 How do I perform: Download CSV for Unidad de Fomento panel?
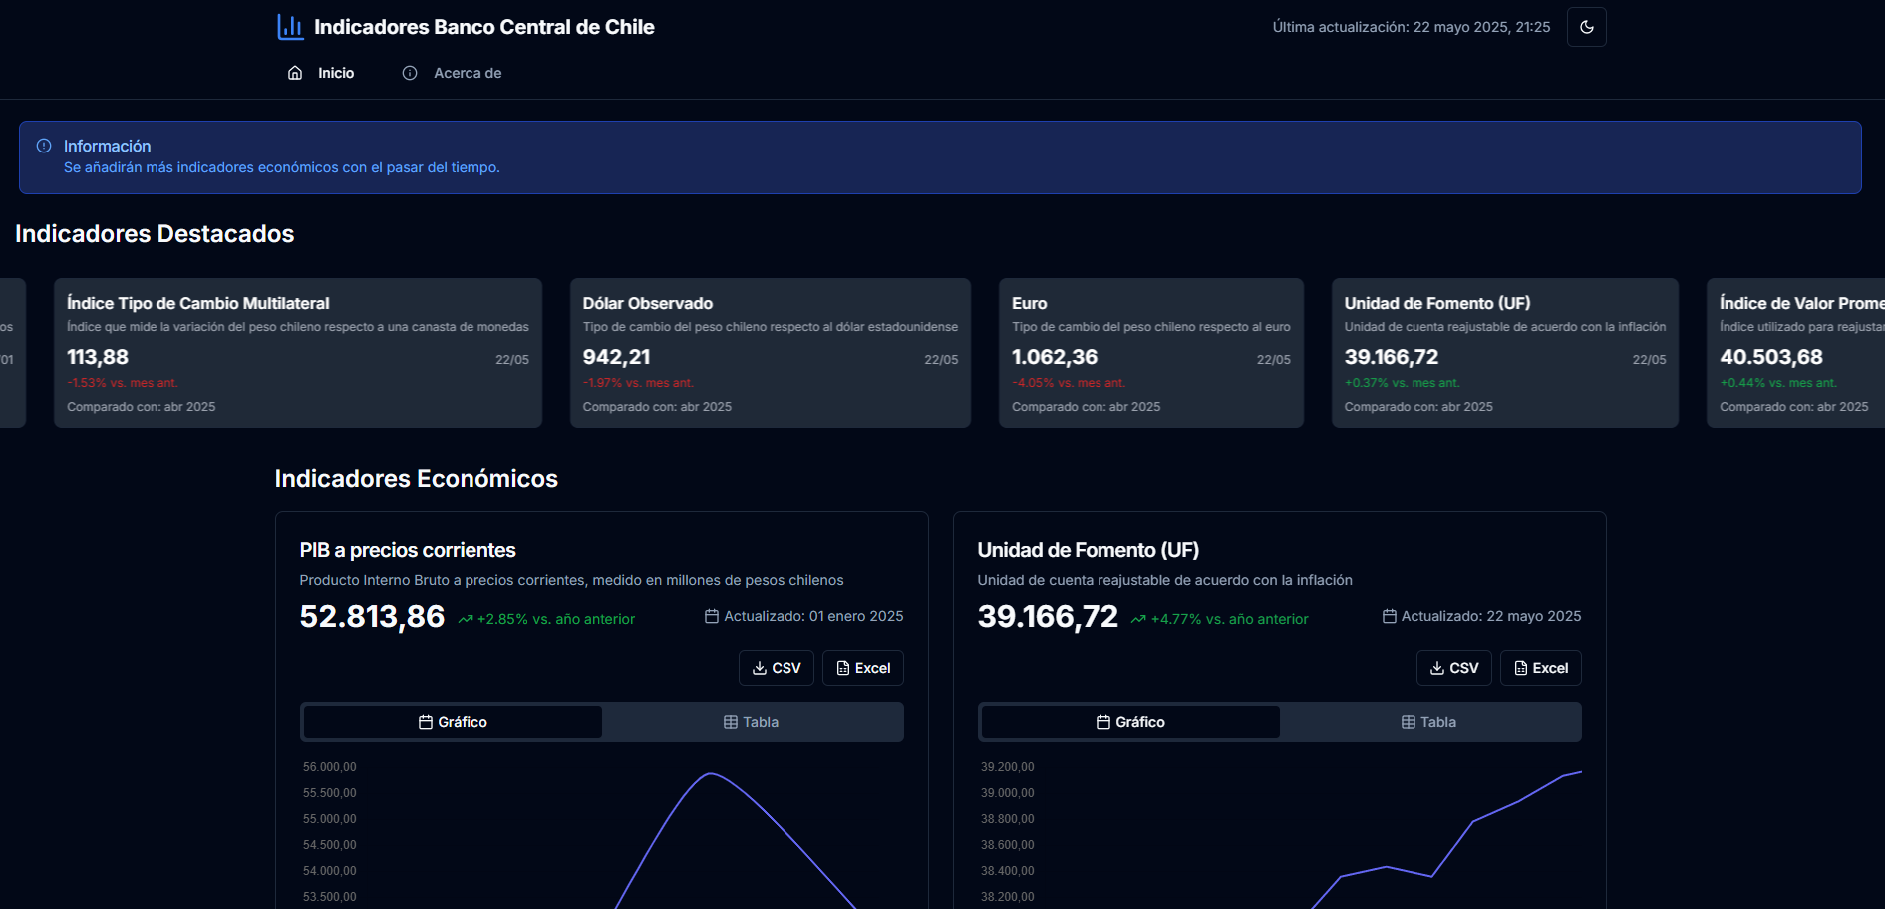coord(1454,668)
